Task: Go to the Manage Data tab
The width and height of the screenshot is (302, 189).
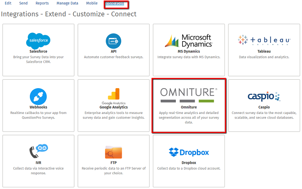Action: pyautogui.click(x=67, y=3)
